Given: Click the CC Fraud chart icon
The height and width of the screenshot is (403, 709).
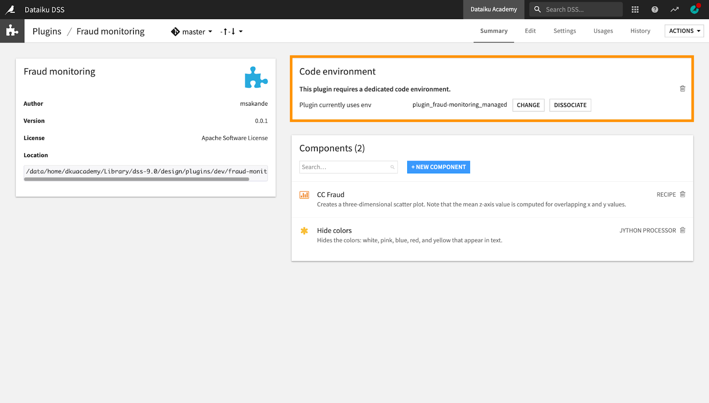Looking at the screenshot, I should [304, 195].
